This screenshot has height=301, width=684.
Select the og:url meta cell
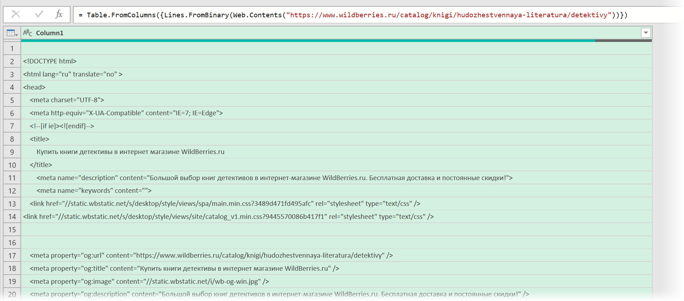point(336,256)
